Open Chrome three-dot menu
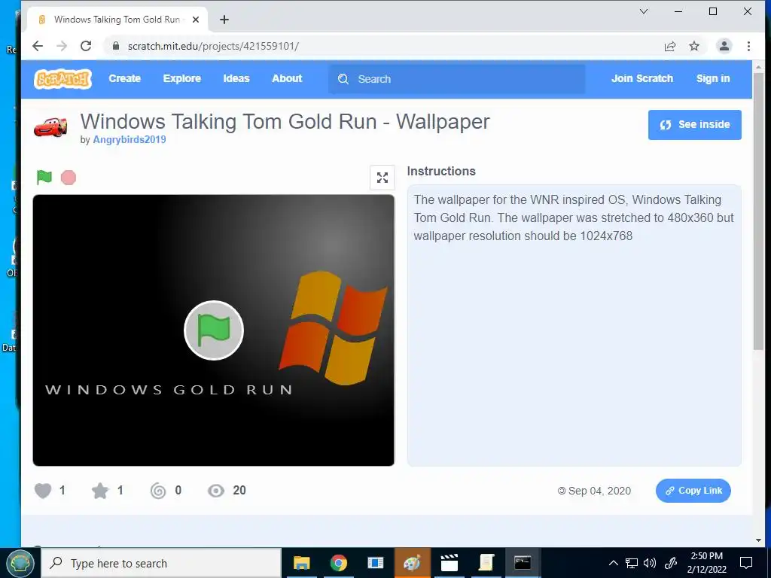This screenshot has width=771, height=578. tap(748, 46)
